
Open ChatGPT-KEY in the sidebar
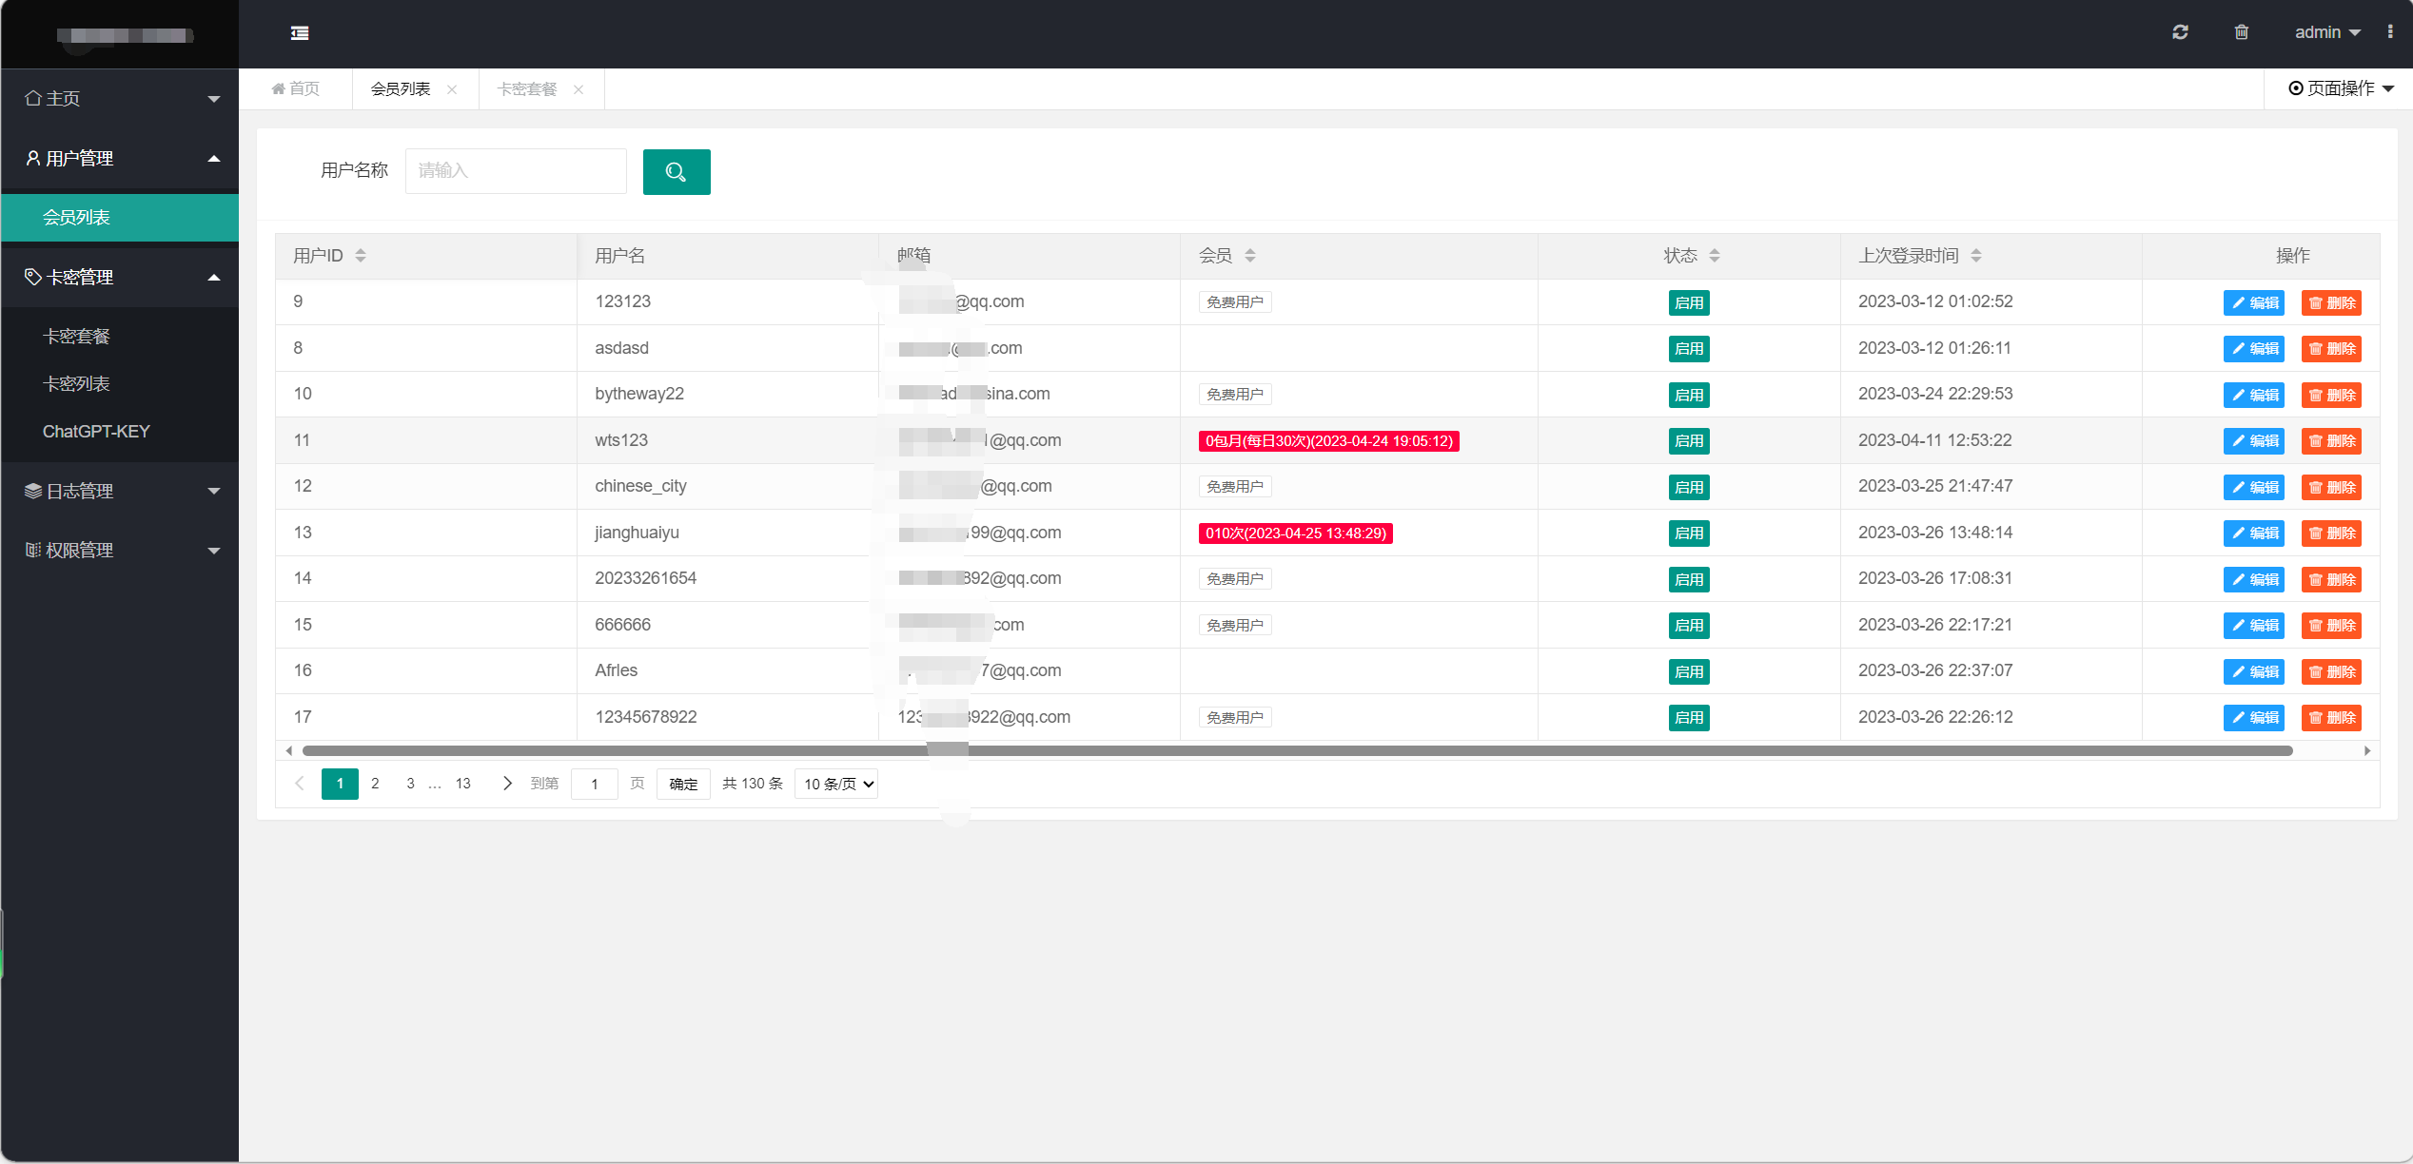(x=96, y=432)
